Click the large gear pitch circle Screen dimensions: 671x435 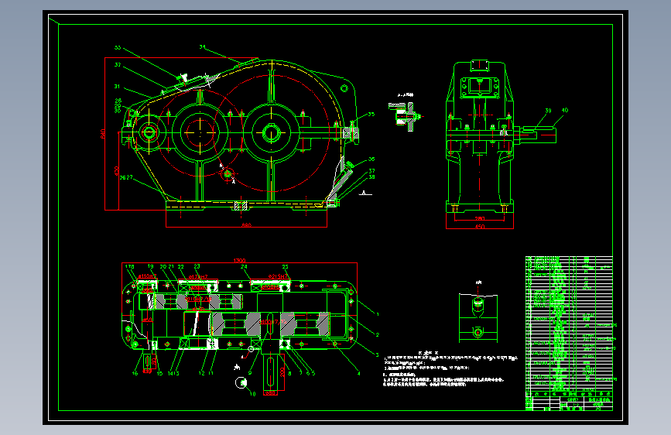tap(272, 133)
